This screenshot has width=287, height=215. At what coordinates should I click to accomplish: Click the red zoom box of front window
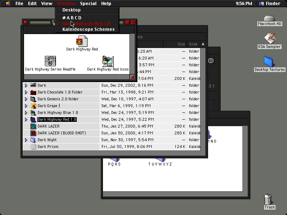point(127,22)
